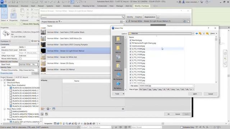The width and height of the screenshot is (230, 129).
Task: Click the Delete X icon in Select File toolbar
Action: (x=204, y=33)
